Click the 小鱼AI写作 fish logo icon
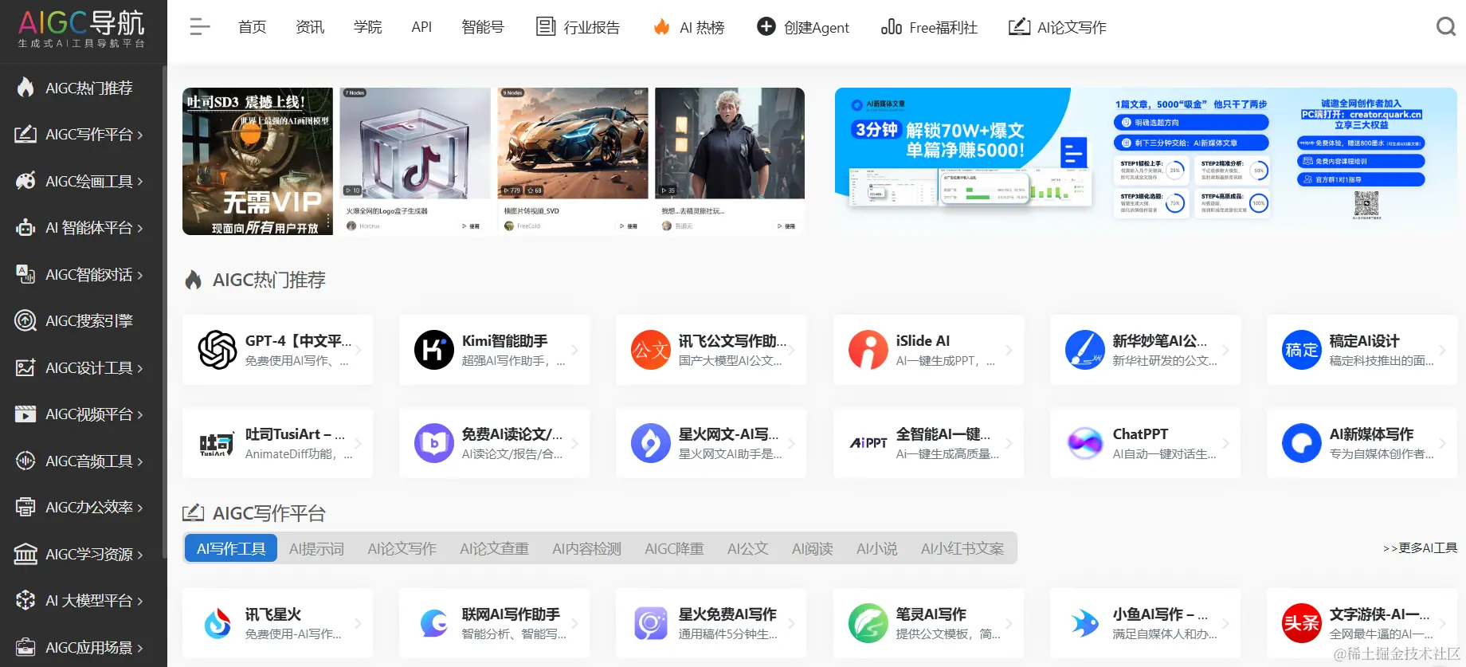The height and width of the screenshot is (667, 1466). tap(1085, 623)
